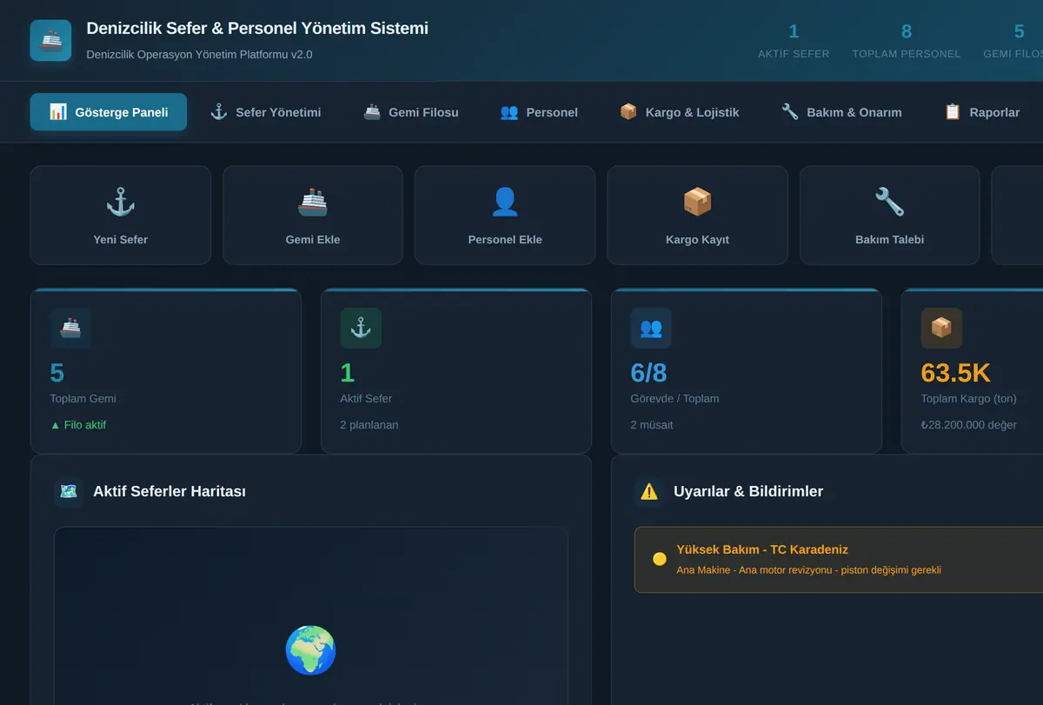Click the Yeni Sefer quick action
The height and width of the screenshot is (705, 1043).
click(x=121, y=216)
